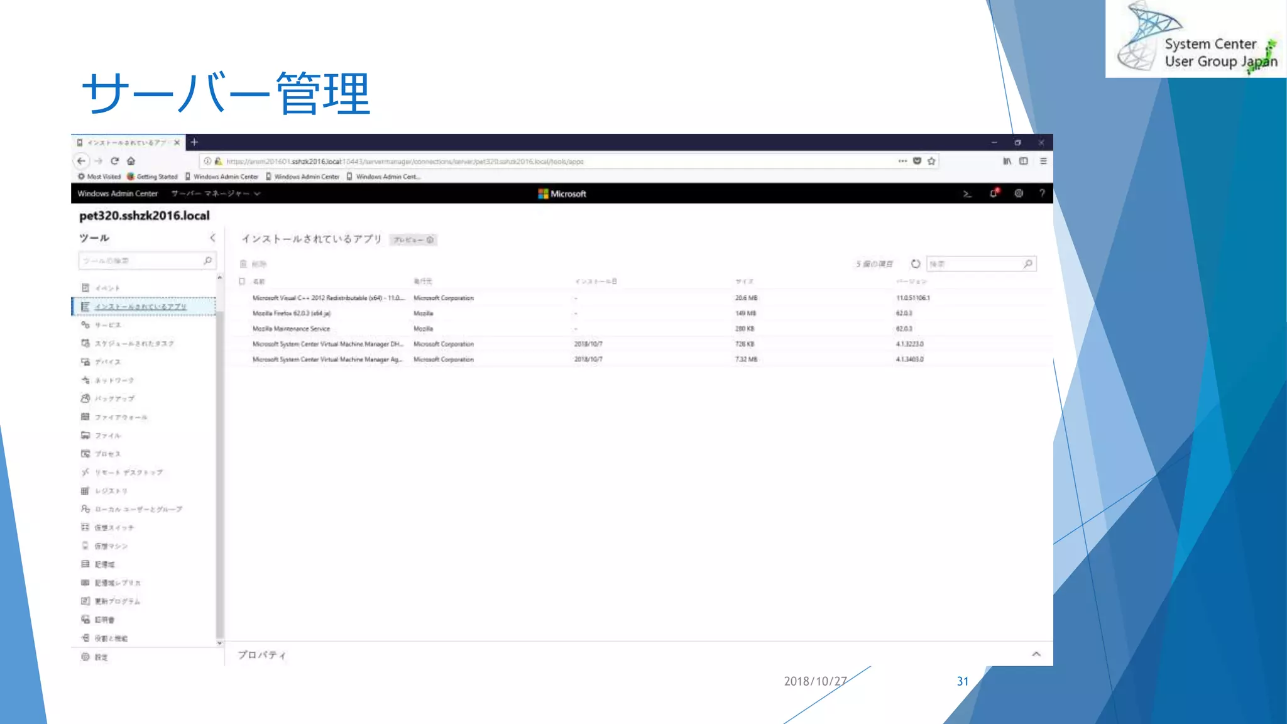
Task: Sort by the サイズ (Size) column header
Action: click(744, 282)
